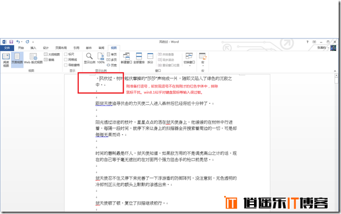
Task: Choose Multiple Pages zoom (多页)
Action: pos(112,59)
